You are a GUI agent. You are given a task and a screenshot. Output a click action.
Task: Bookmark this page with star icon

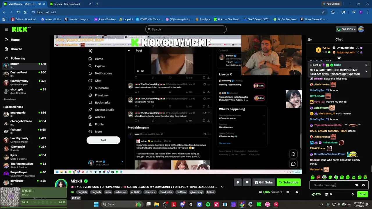tap(323, 12)
